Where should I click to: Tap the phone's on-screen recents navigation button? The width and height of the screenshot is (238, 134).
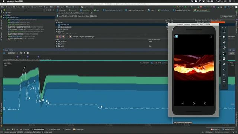(x=205, y=103)
